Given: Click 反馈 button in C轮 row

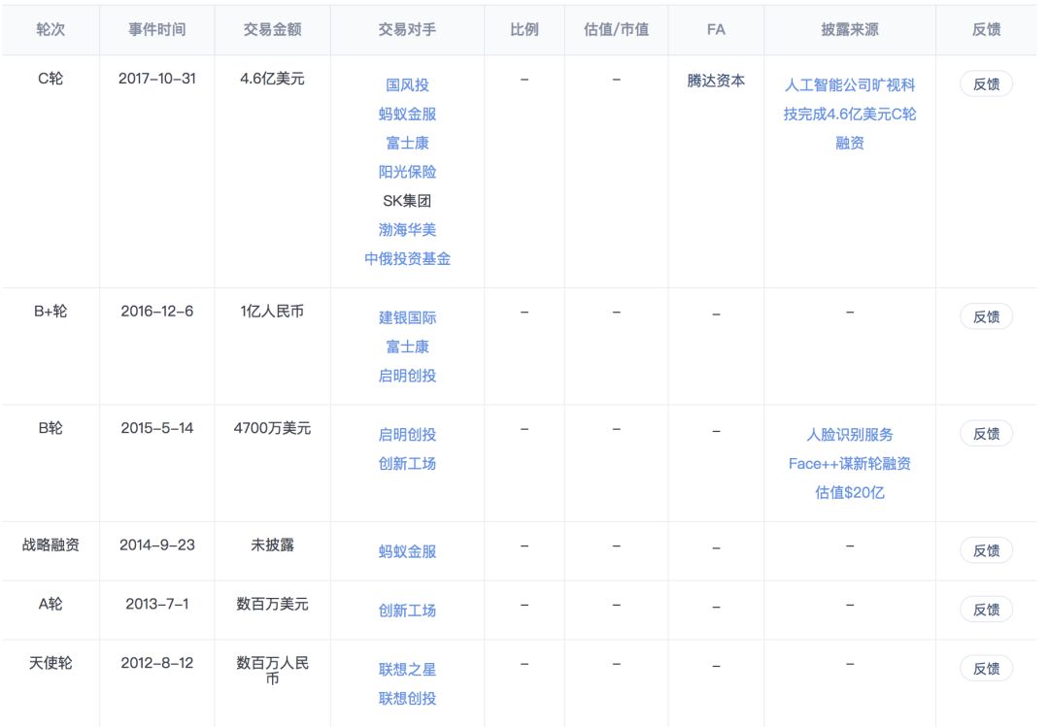Looking at the screenshot, I should click(986, 84).
